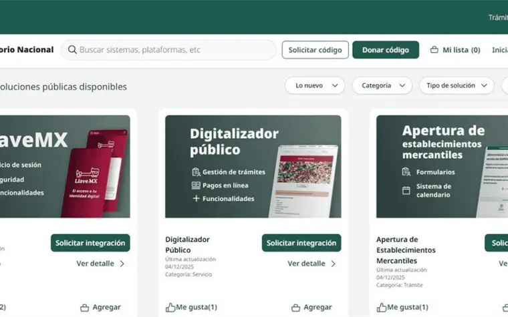Screen dimensions: 508x317
Task: Like Digitalizador Público with thumbs-up icon
Action: [170, 307]
